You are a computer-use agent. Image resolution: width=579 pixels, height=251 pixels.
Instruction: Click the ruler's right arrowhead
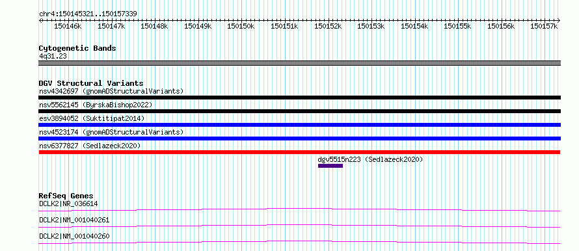(559, 20)
